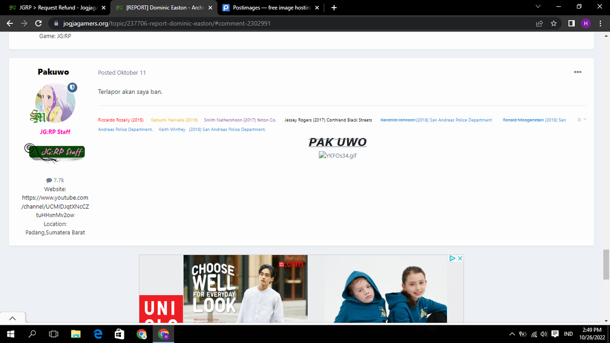Open the Chrome profile avatar H

pos(586,23)
